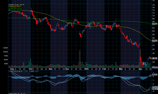Click the Oct month label on the date axis
158x94 pixels.
click(x=30, y=69)
